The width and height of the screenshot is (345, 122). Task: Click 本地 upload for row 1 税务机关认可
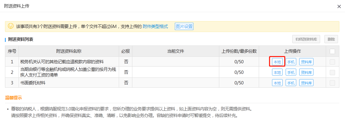pyautogui.click(x=277, y=62)
